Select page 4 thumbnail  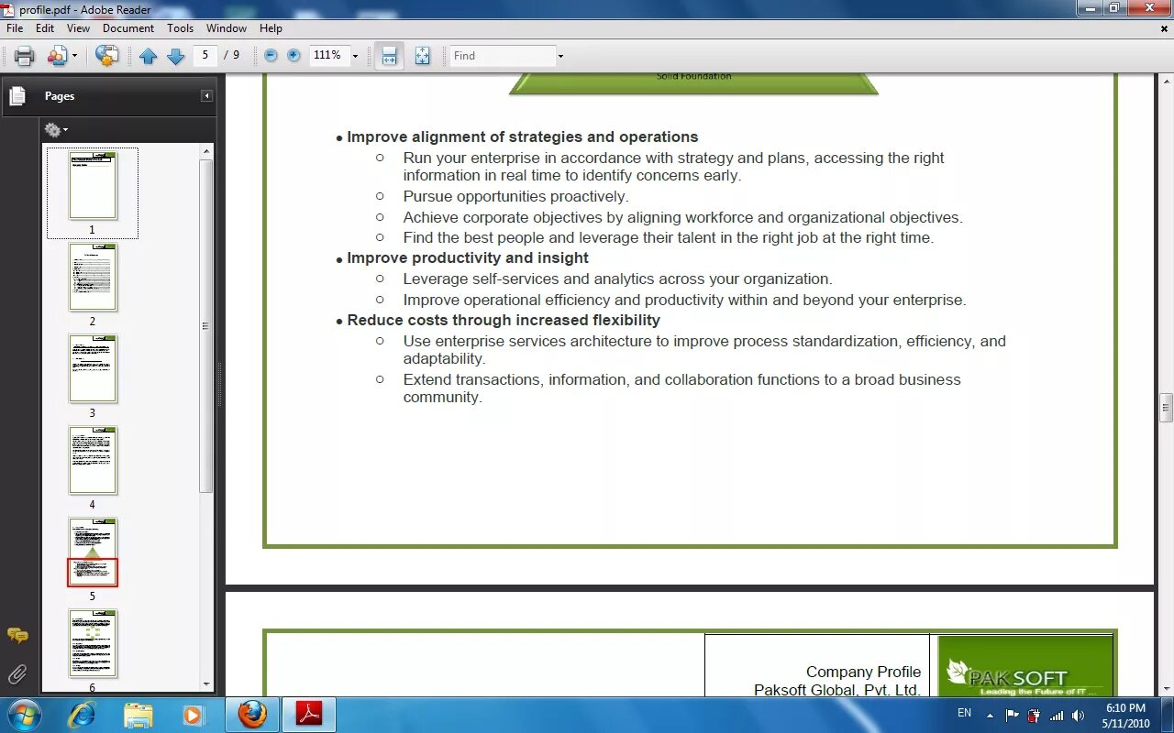(93, 461)
